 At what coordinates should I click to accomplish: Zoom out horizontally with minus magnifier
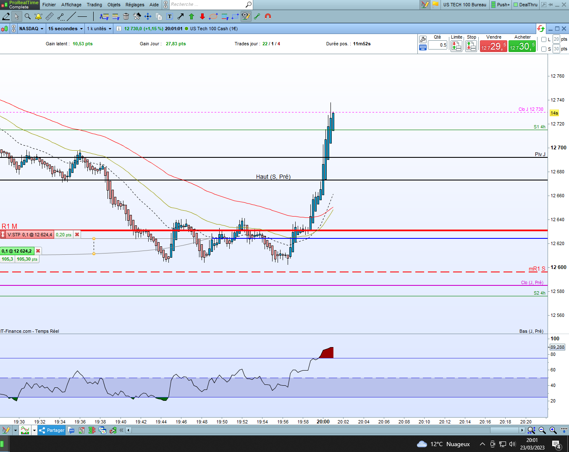coord(542,430)
